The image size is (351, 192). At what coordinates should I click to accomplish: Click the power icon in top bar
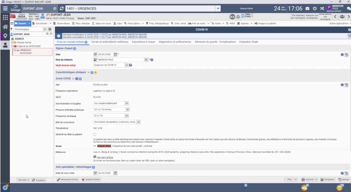315,9
